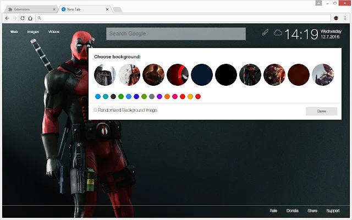352x220 pixels.
Task: Pick the indigo color dot
Action: click(136, 97)
